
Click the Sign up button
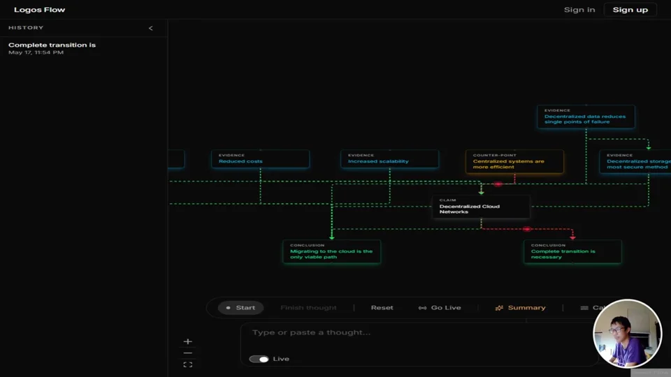coord(630,10)
